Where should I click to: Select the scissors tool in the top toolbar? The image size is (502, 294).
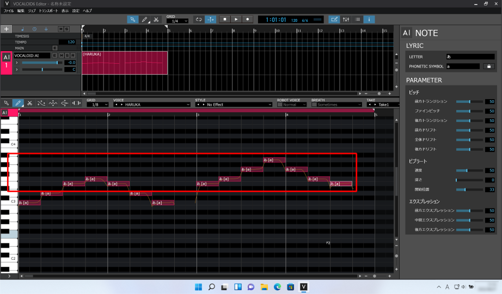156,19
